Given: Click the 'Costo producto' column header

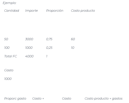Looking at the screenshot, I should point(83,11).
